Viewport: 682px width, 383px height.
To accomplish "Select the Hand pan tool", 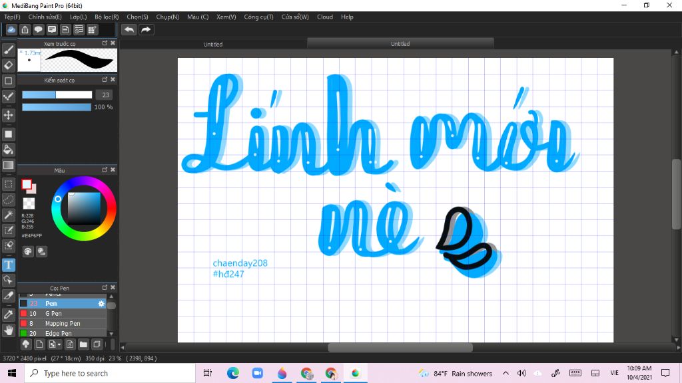I will [x=8, y=330].
